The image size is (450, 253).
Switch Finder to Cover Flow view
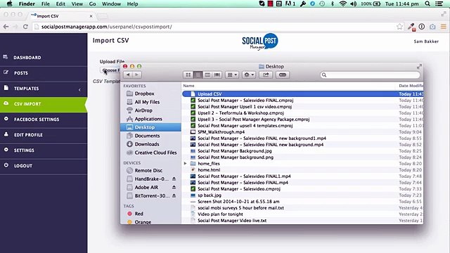click(217, 75)
